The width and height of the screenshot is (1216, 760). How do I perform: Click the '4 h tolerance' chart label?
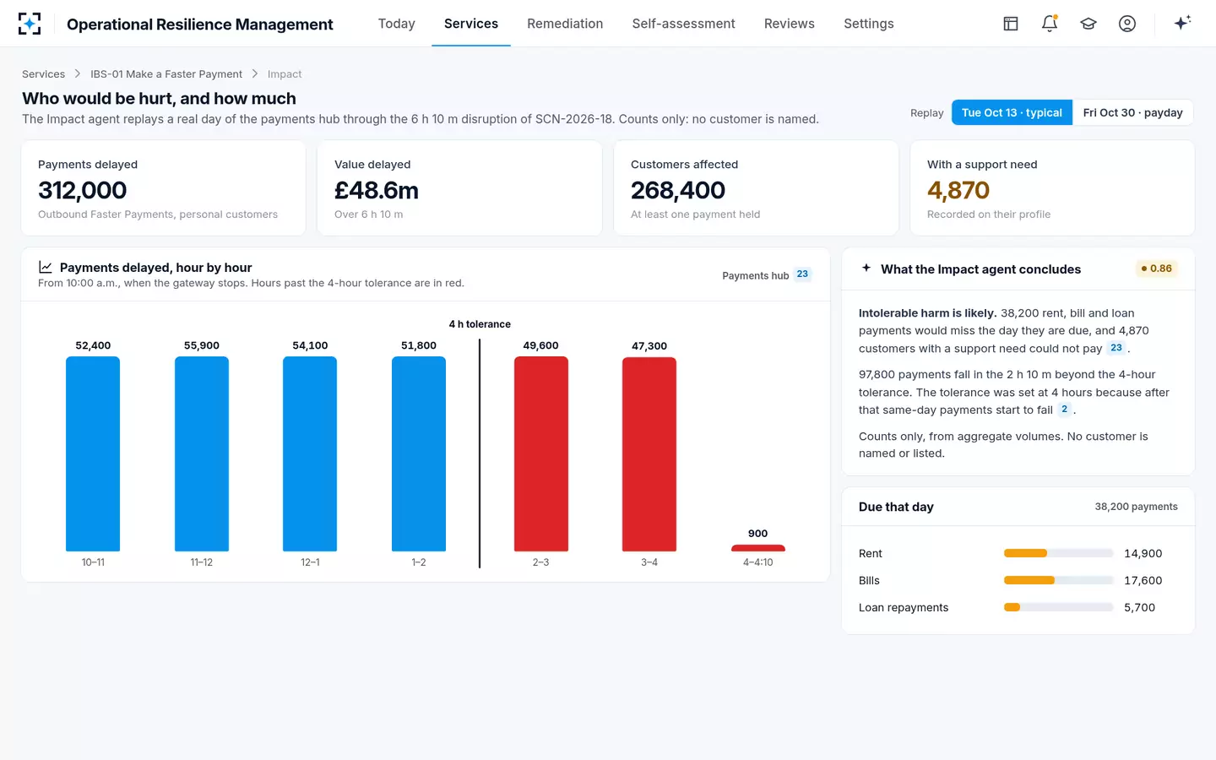point(480,324)
